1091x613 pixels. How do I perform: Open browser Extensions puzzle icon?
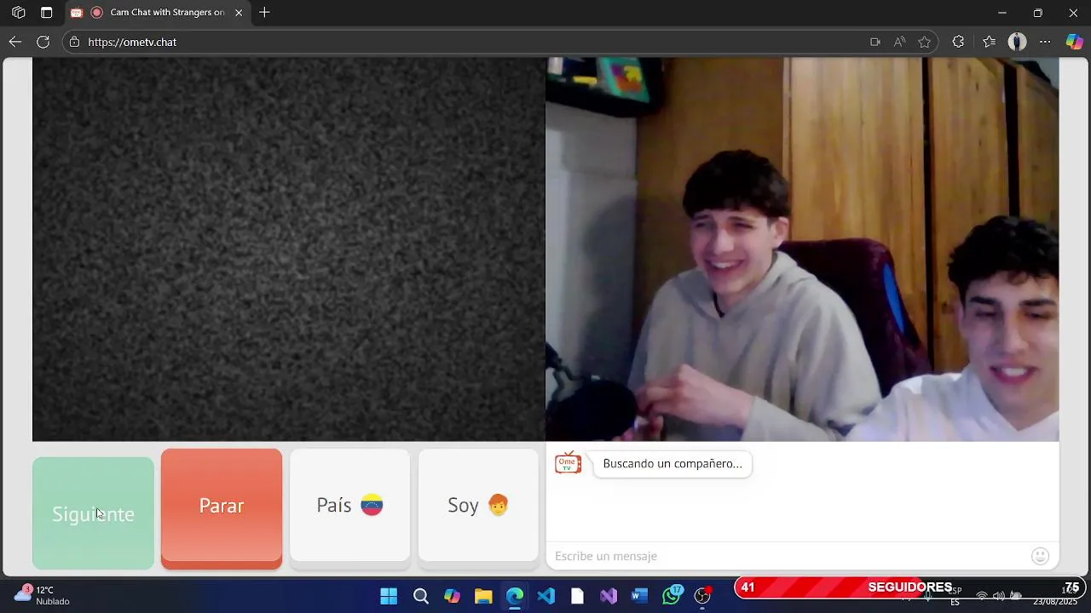pos(958,42)
